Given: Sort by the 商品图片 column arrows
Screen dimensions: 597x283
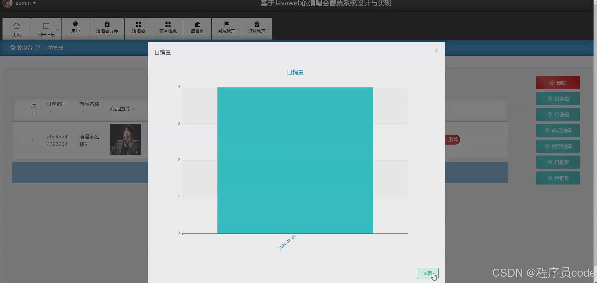Looking at the screenshot, I should tap(134, 109).
